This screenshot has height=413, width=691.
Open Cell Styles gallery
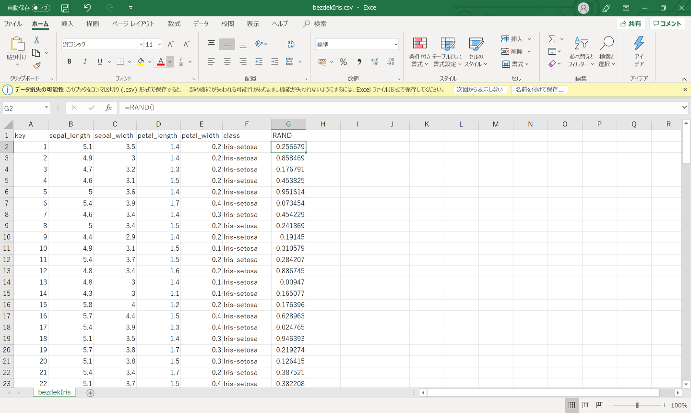[x=476, y=52]
